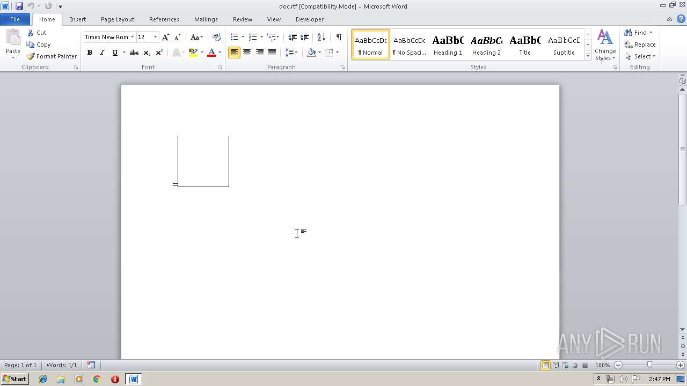Apply the red font color
This screenshot has width=687, height=386.
211,53
